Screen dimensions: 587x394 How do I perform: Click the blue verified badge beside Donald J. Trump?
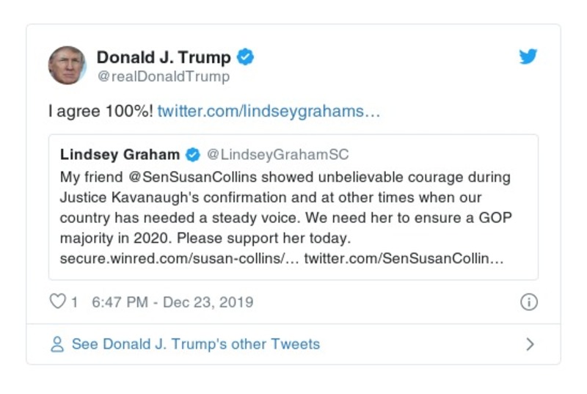pos(246,57)
